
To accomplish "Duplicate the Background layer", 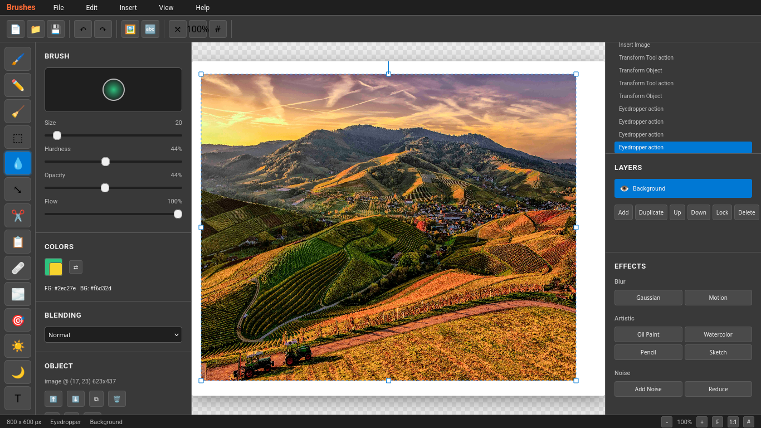I will [x=651, y=212].
